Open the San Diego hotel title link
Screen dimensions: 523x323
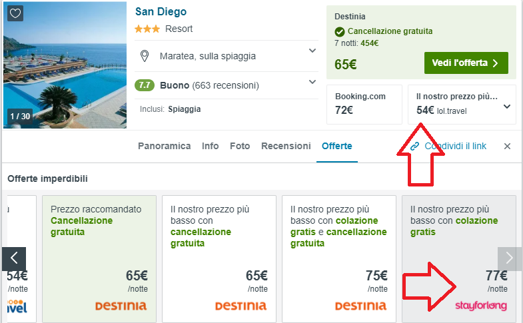[x=161, y=11]
